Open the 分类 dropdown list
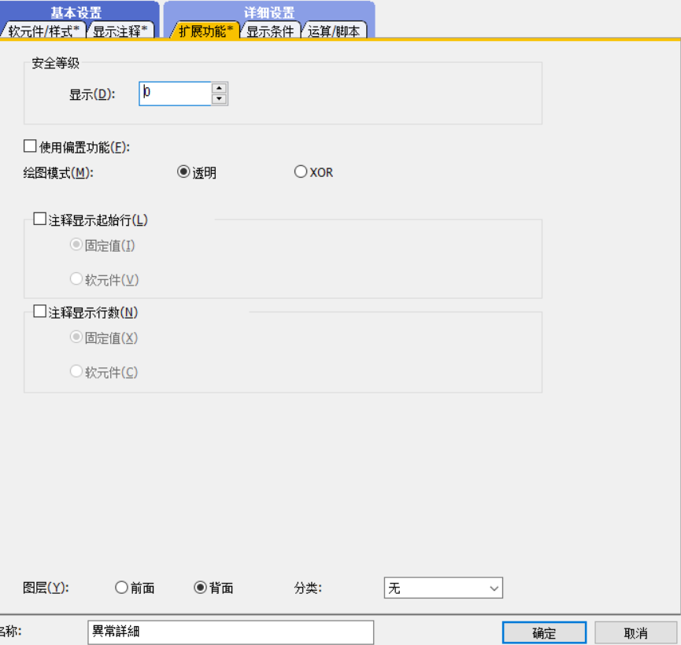 [x=442, y=588]
